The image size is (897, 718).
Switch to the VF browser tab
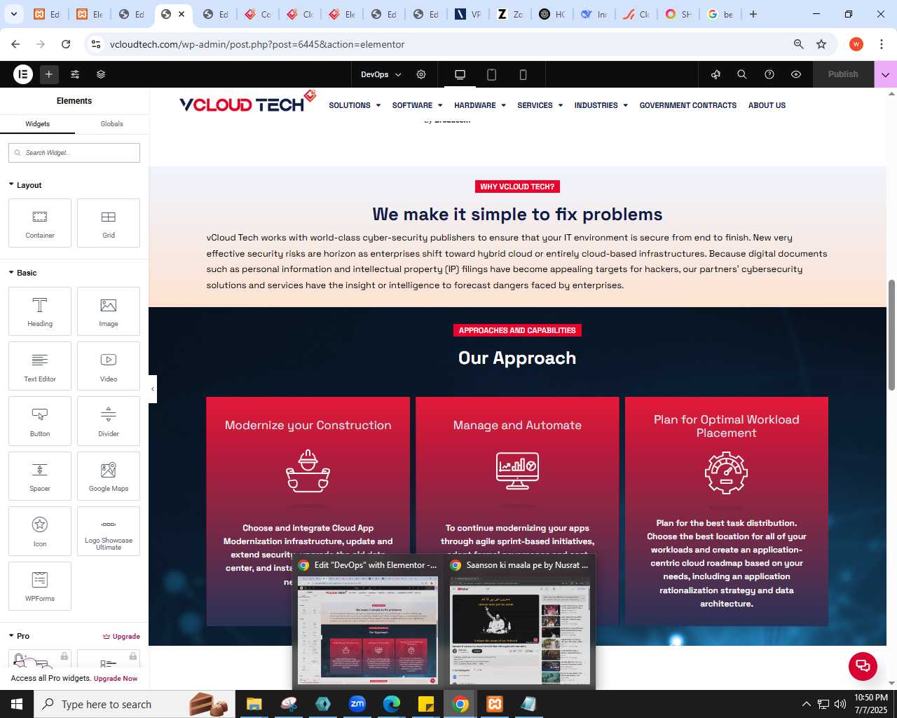(467, 14)
